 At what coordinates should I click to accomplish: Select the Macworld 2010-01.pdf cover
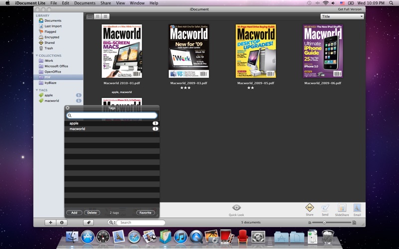tap(122, 51)
